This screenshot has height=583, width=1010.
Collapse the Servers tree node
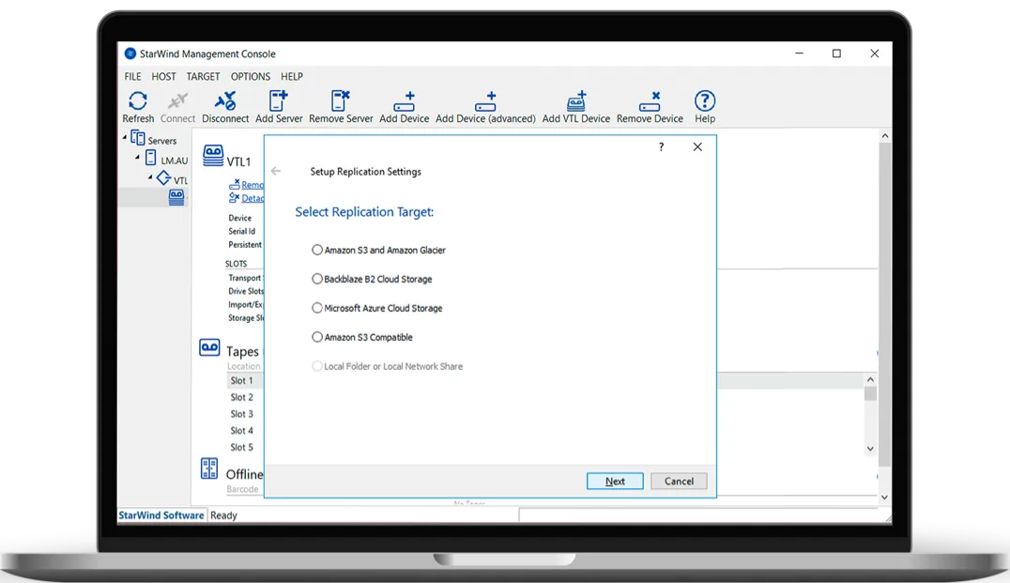click(x=125, y=137)
